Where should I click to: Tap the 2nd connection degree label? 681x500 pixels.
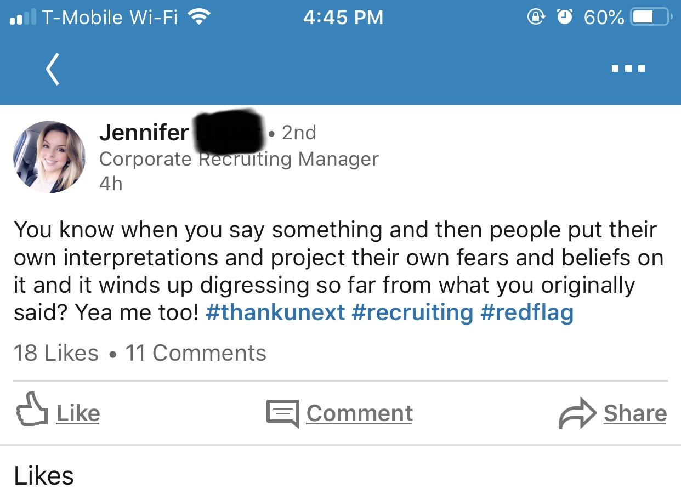pos(299,132)
